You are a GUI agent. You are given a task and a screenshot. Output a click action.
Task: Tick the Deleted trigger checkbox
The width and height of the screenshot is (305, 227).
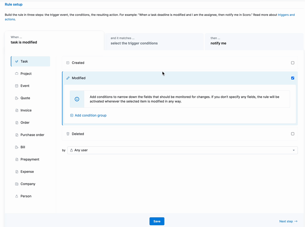292,134
